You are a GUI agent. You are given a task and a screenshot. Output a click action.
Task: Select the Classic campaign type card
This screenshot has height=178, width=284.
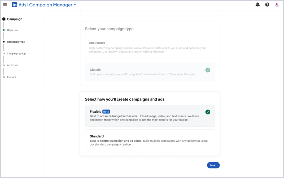point(150,72)
